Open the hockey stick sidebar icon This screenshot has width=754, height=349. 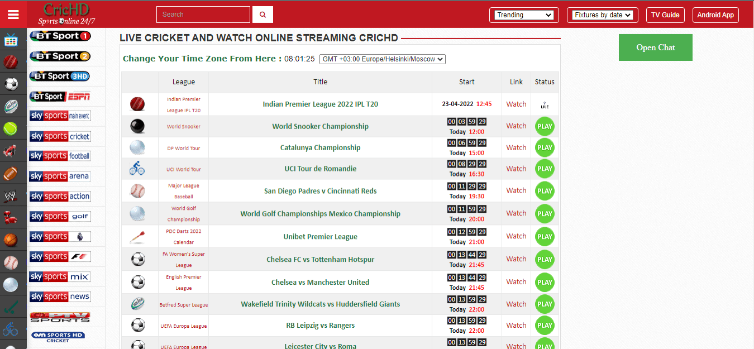(11, 307)
